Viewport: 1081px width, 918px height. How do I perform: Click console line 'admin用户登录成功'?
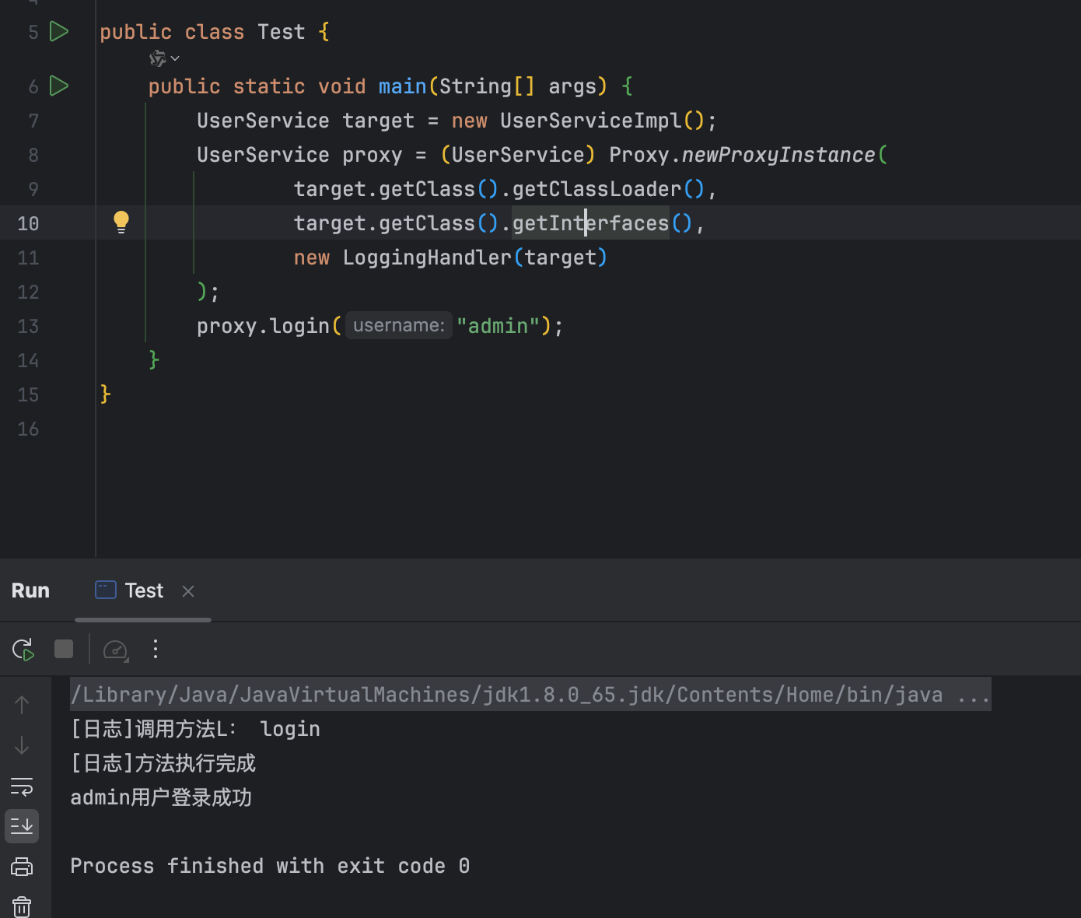click(x=161, y=797)
